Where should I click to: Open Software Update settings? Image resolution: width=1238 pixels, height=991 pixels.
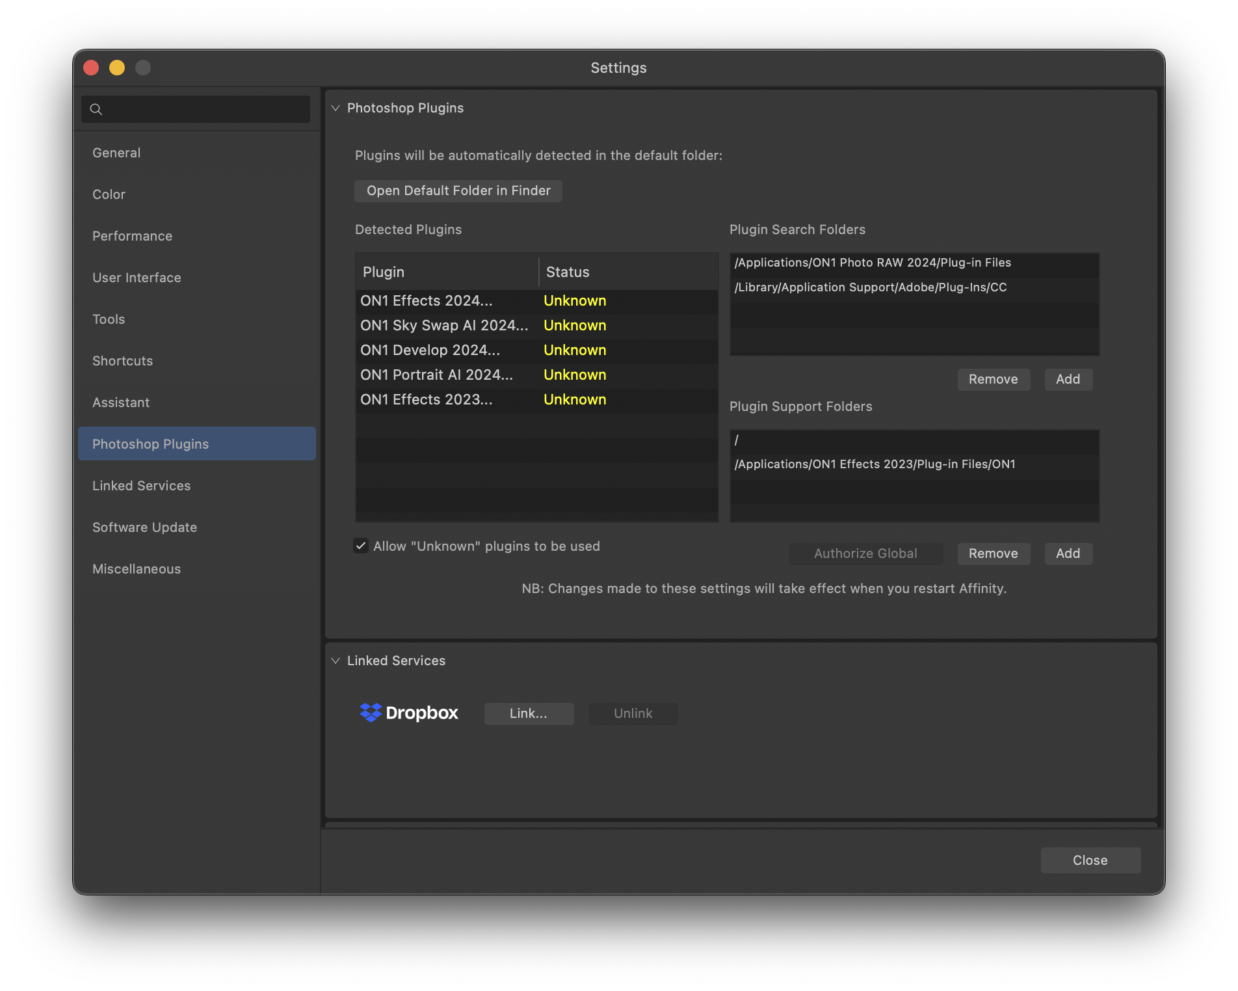[196, 527]
